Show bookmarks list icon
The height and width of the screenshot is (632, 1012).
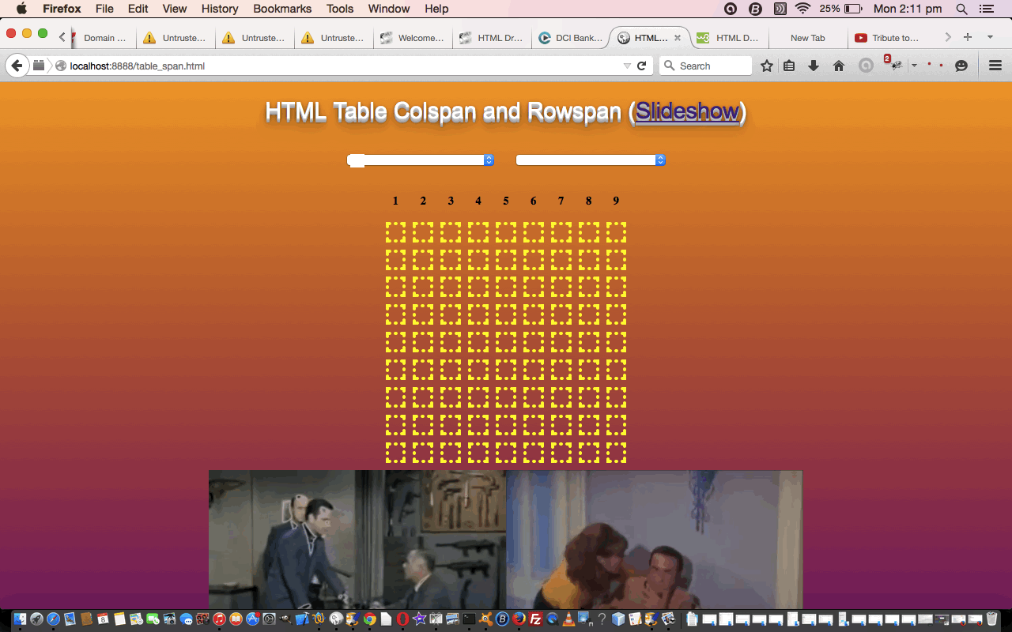click(789, 66)
